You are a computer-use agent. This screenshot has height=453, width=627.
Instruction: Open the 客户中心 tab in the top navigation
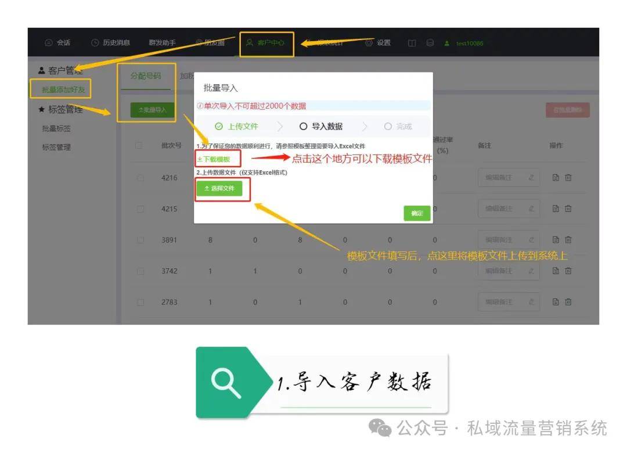click(x=266, y=43)
